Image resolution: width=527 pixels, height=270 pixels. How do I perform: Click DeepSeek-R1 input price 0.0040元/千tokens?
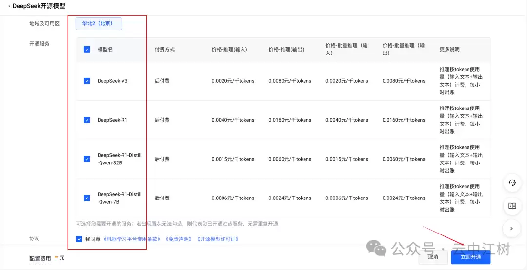(233, 120)
